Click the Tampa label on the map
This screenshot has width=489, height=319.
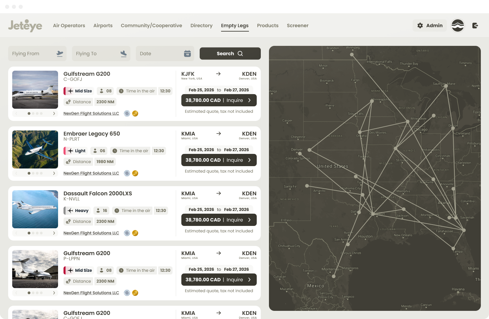click(458, 252)
